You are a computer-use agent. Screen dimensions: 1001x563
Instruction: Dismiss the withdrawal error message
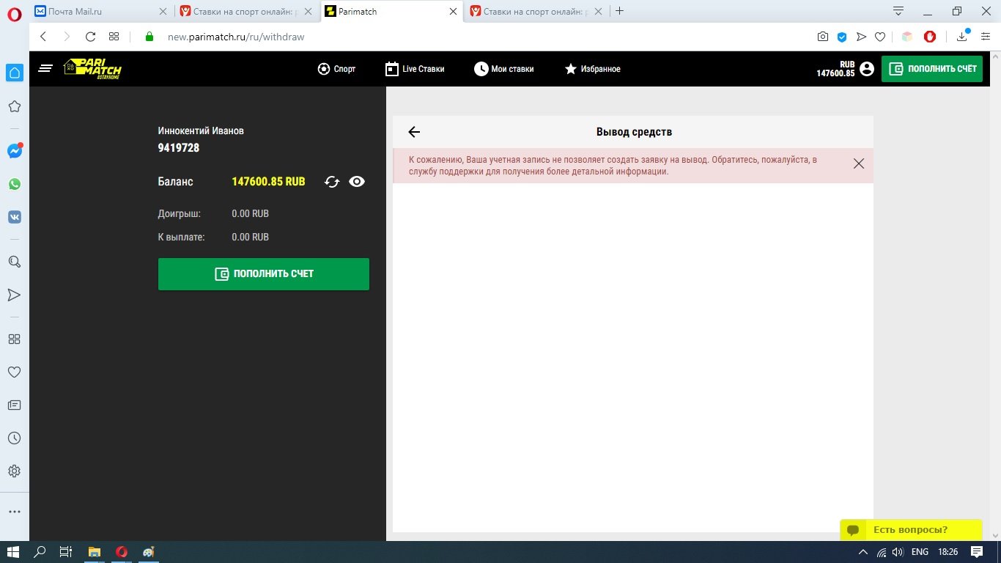point(859,163)
